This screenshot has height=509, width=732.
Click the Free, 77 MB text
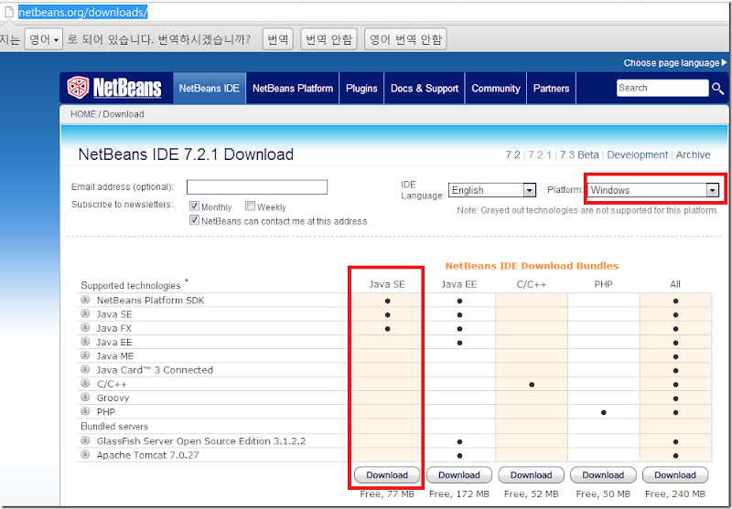(387, 494)
